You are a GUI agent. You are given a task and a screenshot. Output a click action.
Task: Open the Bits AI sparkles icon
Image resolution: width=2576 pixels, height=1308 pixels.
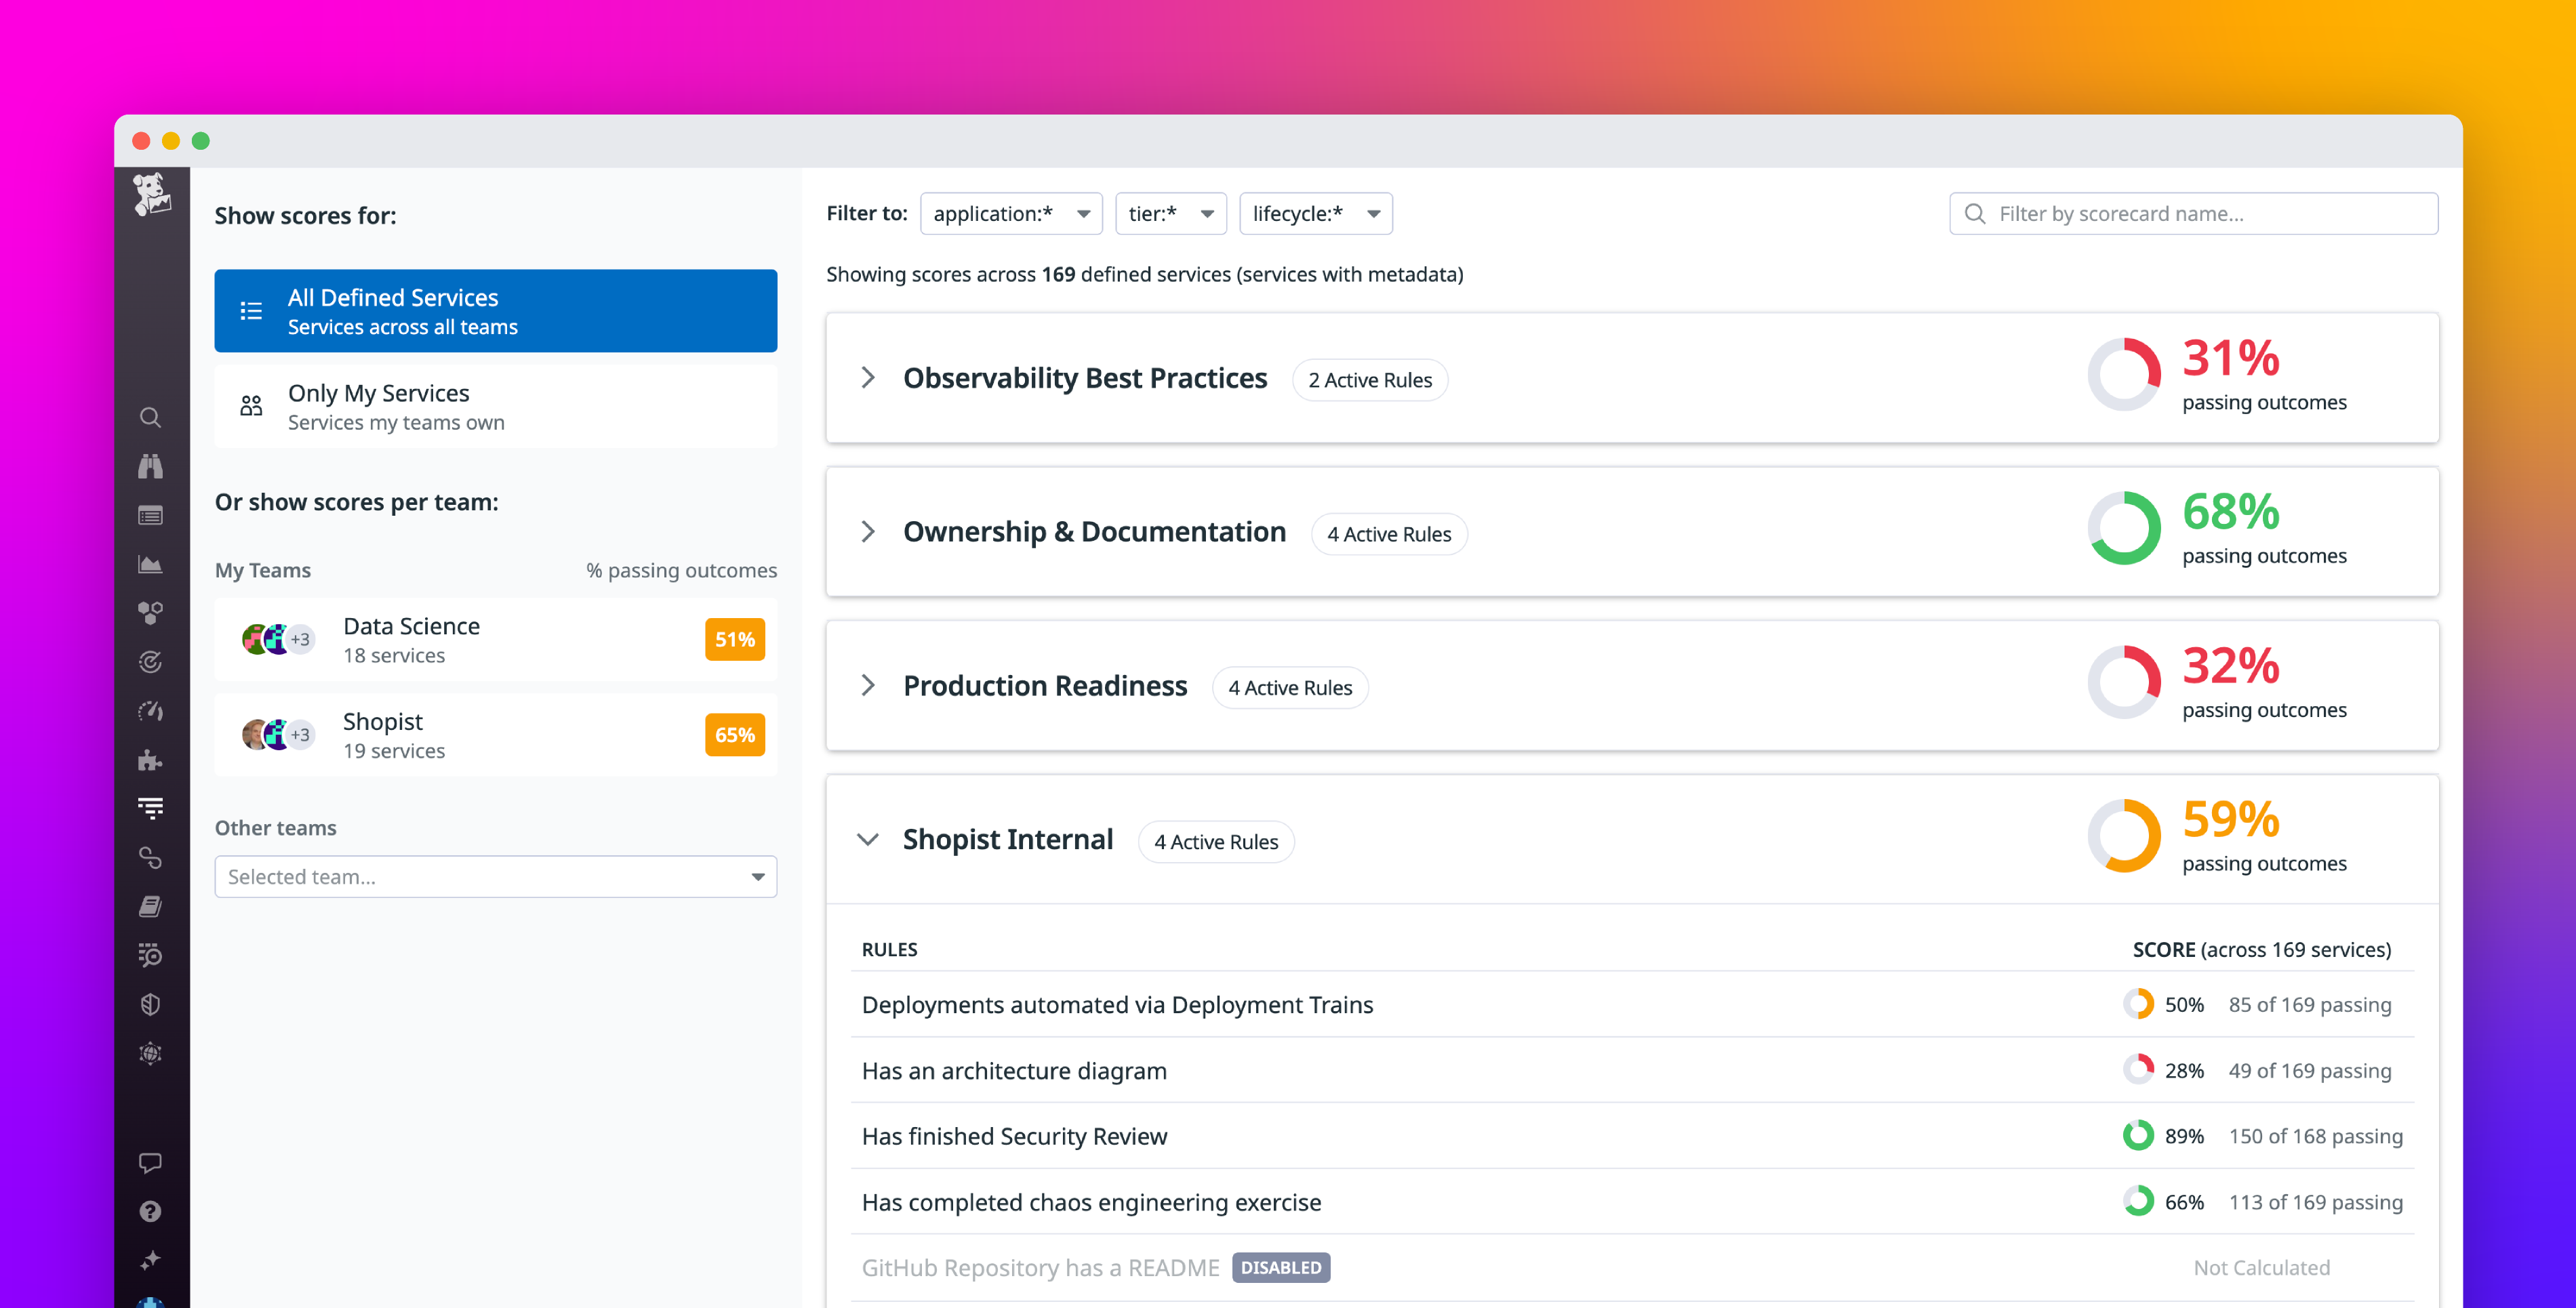(151, 1259)
